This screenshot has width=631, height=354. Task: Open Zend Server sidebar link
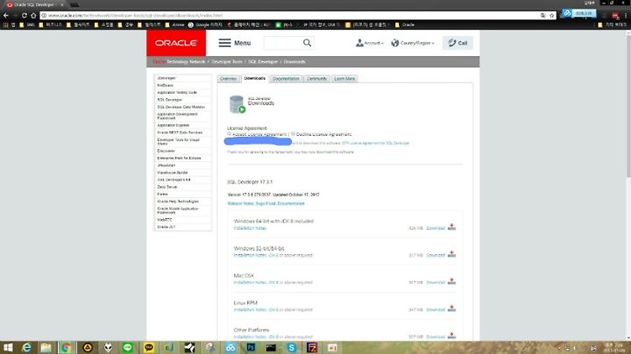click(167, 187)
